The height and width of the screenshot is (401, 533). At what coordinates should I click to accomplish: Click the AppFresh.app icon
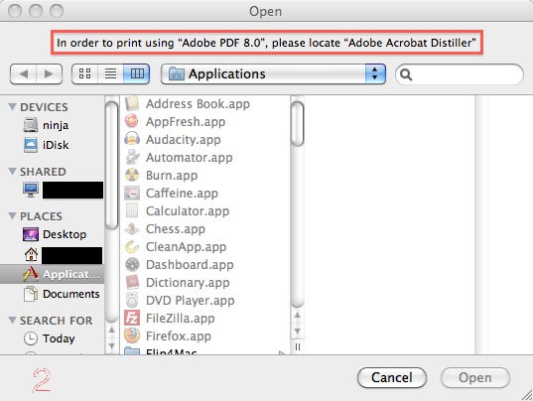tap(132, 121)
